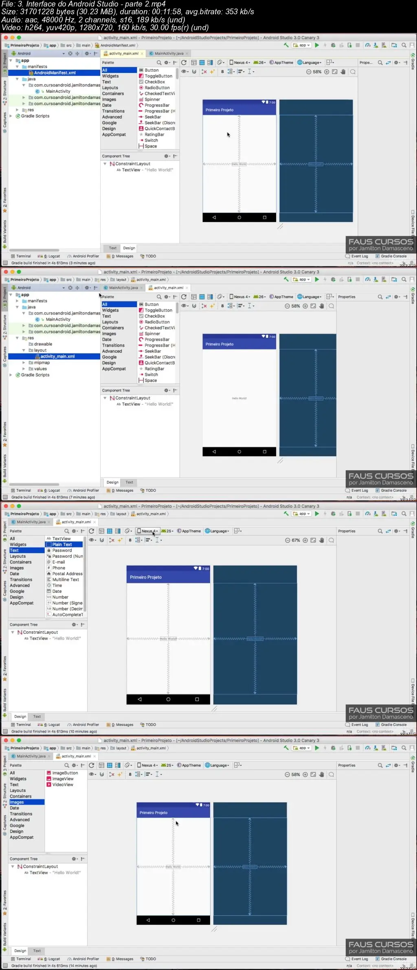Toggle the autoconnect magnet in the second frame

pyautogui.click(x=194, y=306)
